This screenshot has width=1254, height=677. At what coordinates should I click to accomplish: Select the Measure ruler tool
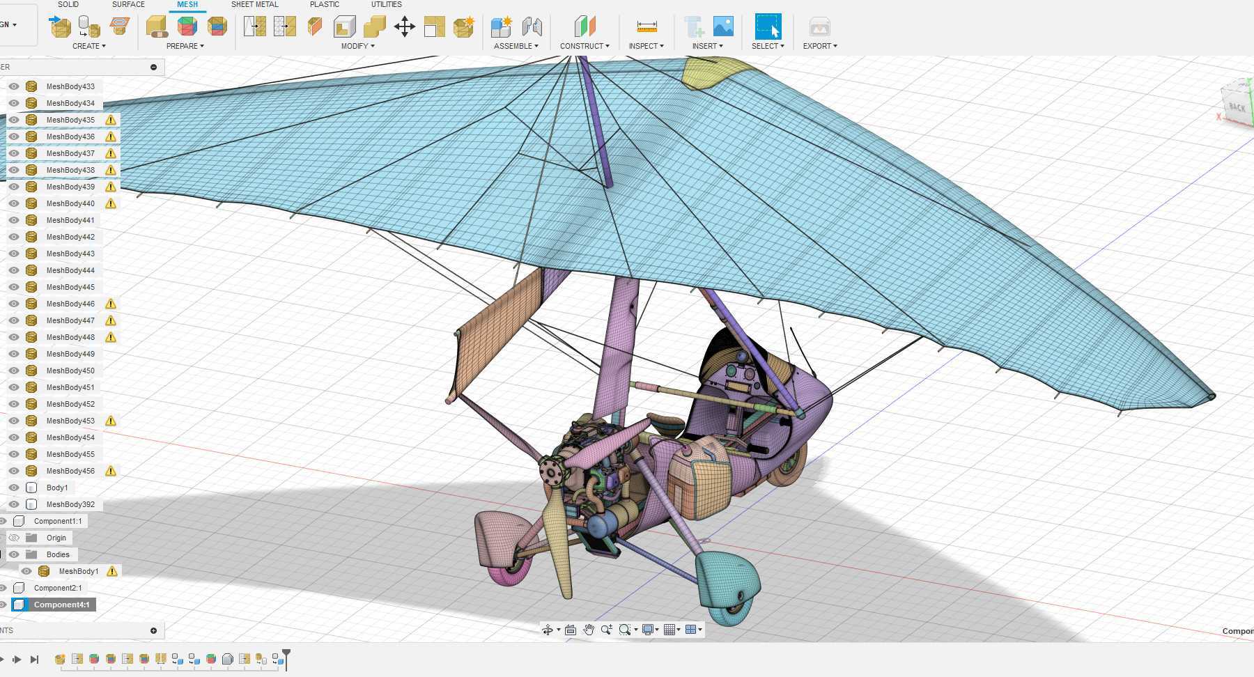click(647, 26)
